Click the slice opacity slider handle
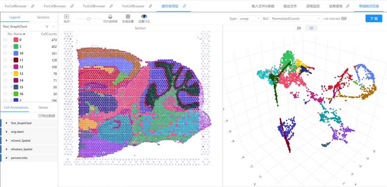 point(89,19)
